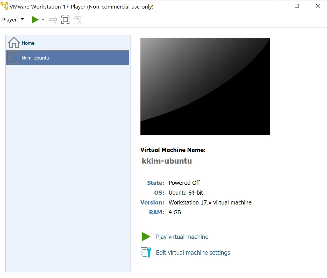Close the VMware Player window
Viewport: 327px width, 278px height.
click(x=318, y=6)
